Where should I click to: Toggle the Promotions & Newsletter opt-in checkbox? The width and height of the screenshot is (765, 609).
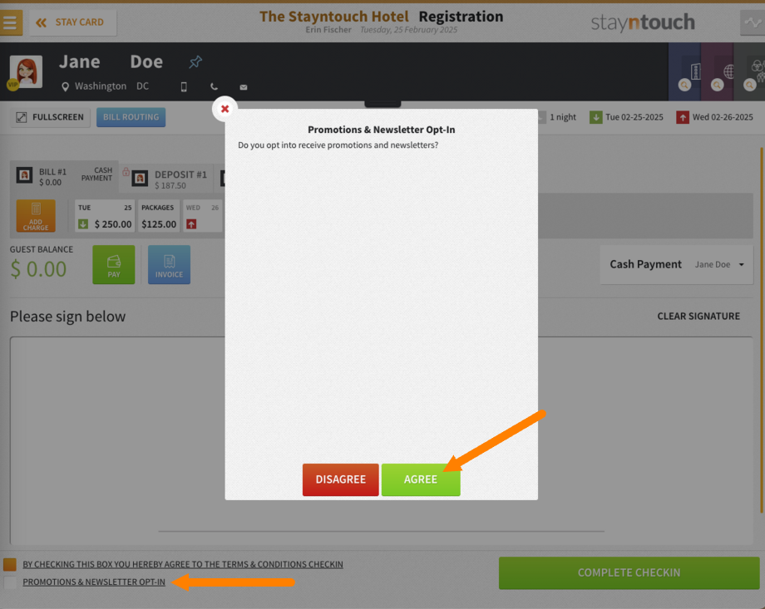click(10, 582)
